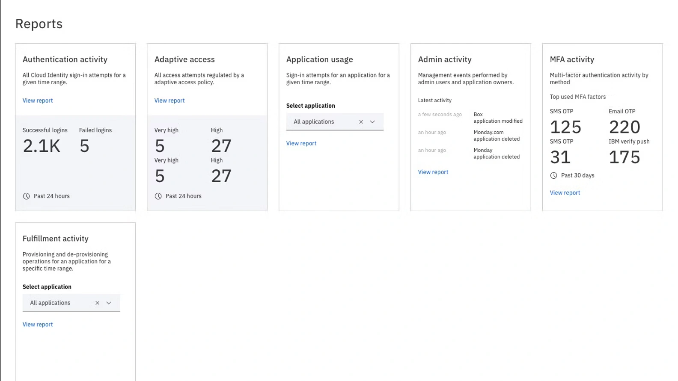Screen dimensions: 678x381
Task: View report for Application usage
Action: click(x=301, y=143)
